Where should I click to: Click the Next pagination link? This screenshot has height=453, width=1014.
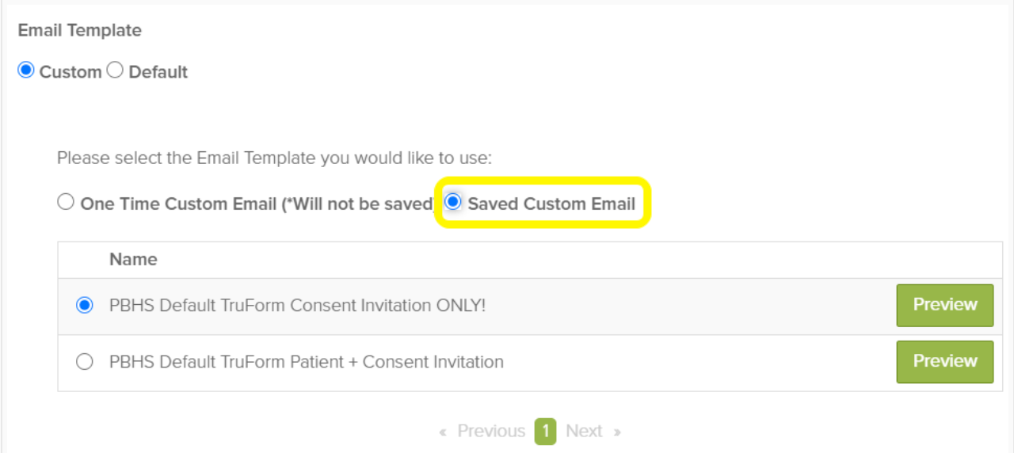point(584,431)
